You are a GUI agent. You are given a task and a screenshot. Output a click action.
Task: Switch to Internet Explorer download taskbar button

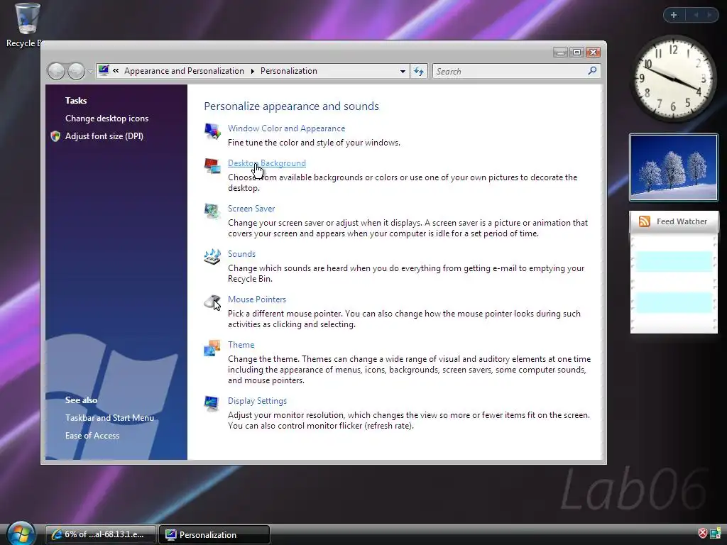coord(101,534)
